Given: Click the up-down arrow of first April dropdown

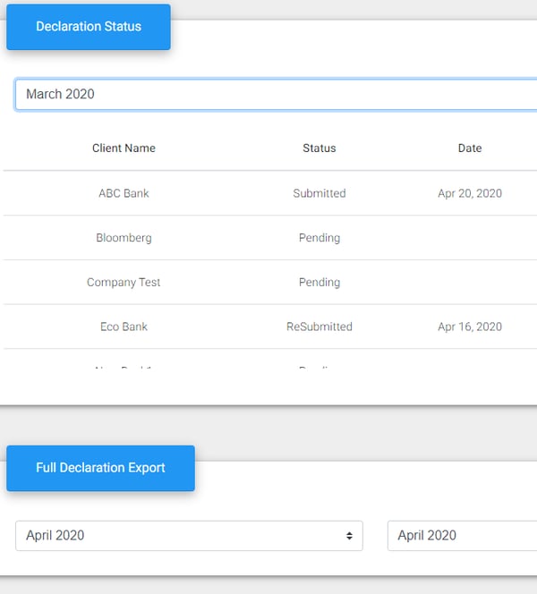Looking at the screenshot, I should pyautogui.click(x=349, y=536).
